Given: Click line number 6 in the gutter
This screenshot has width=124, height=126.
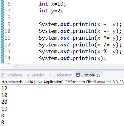Looking at the screenshot, I should pos(9,4).
